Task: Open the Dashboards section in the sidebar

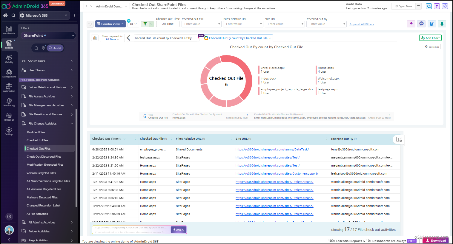Action: [x=9, y=30]
